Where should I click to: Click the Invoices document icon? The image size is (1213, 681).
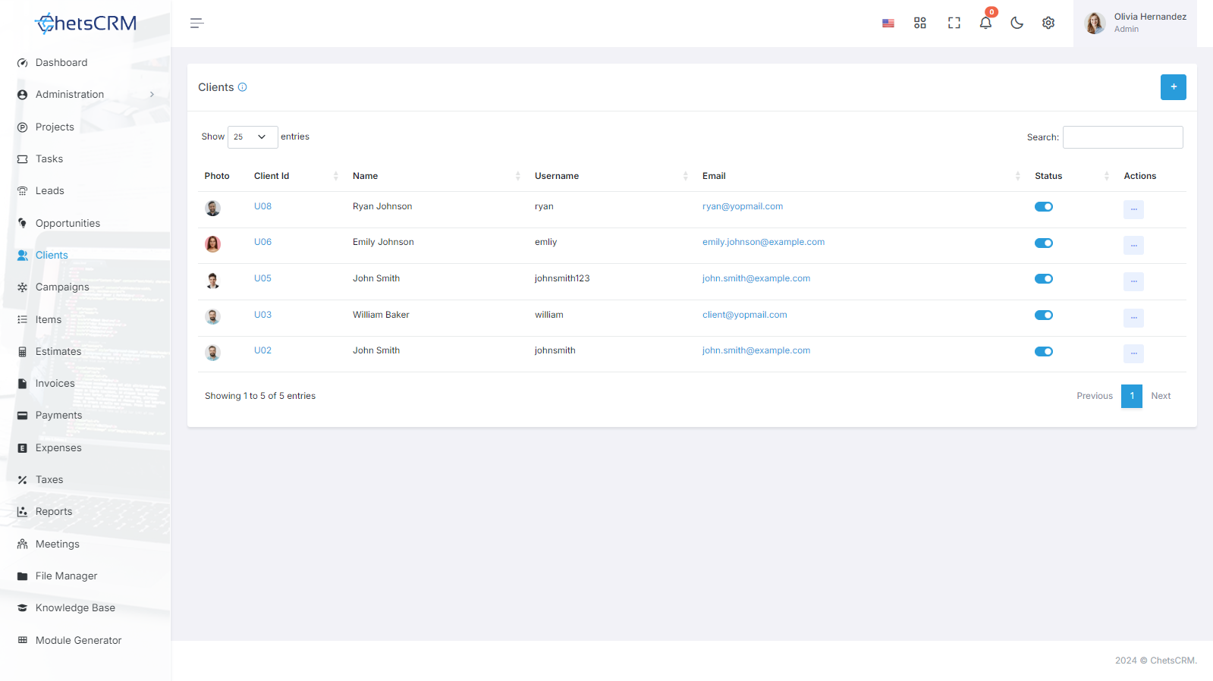point(22,384)
